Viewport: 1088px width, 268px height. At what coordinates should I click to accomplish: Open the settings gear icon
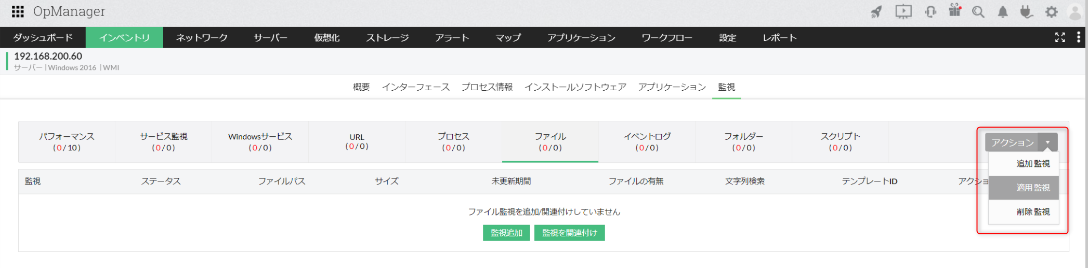point(1052,12)
